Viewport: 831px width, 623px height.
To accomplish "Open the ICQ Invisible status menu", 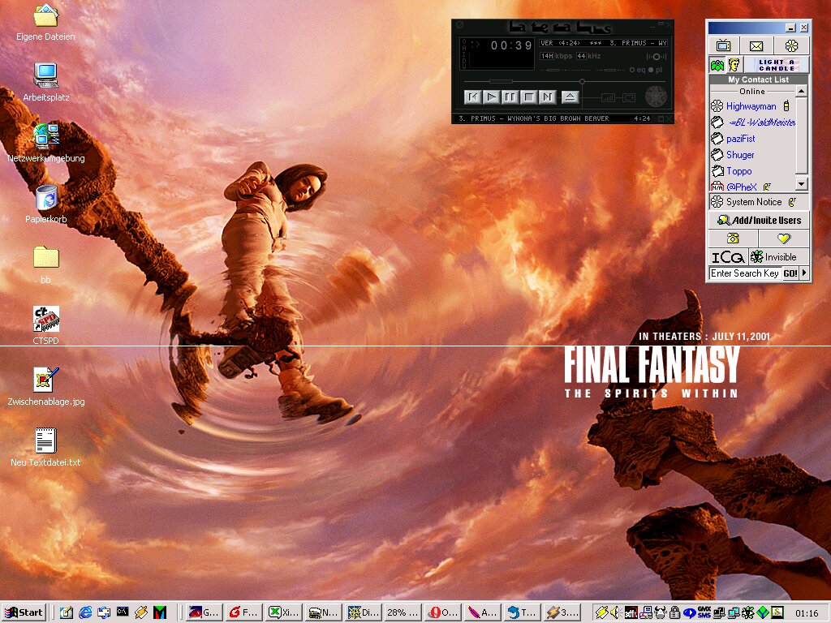I will pyautogui.click(x=778, y=257).
